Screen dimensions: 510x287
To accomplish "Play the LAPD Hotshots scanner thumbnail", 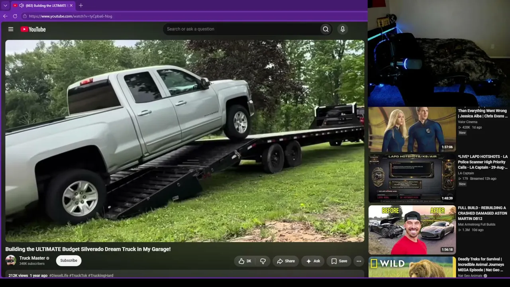I will (412, 179).
